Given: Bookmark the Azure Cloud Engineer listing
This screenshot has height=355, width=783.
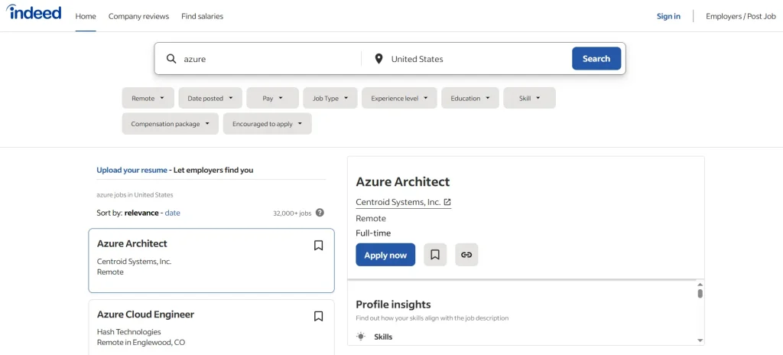Looking at the screenshot, I should (319, 317).
